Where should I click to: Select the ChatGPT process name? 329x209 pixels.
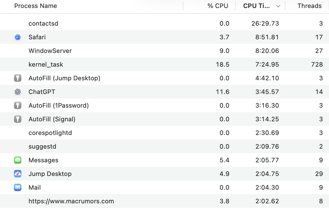pyautogui.click(x=42, y=92)
